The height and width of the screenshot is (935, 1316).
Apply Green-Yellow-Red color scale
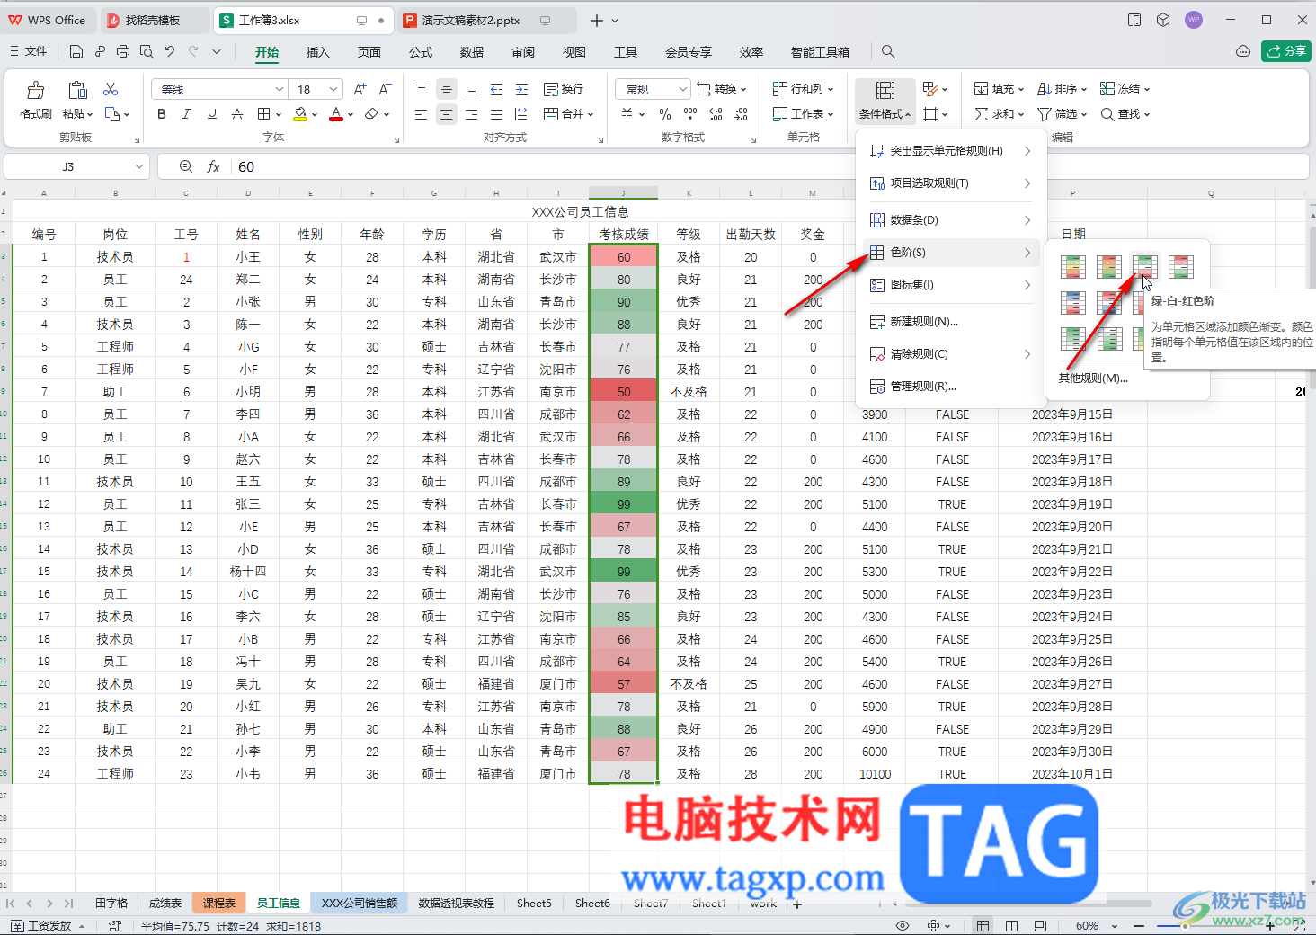[1072, 267]
